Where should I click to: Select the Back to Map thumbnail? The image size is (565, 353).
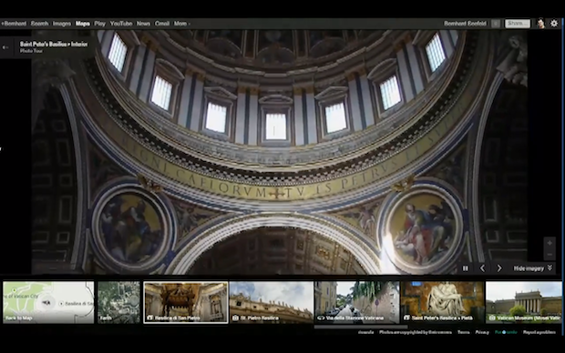pos(48,302)
